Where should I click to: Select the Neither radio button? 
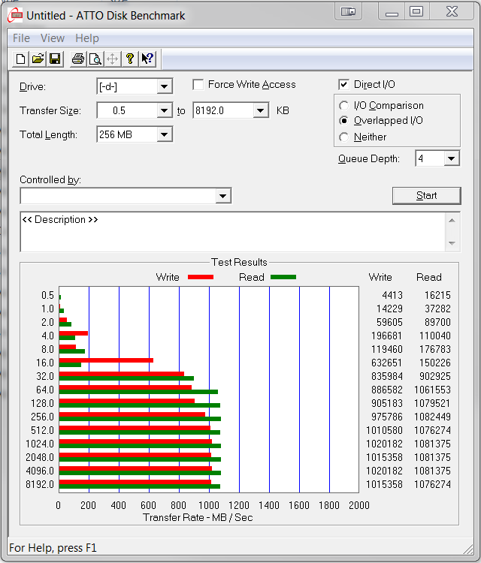344,137
